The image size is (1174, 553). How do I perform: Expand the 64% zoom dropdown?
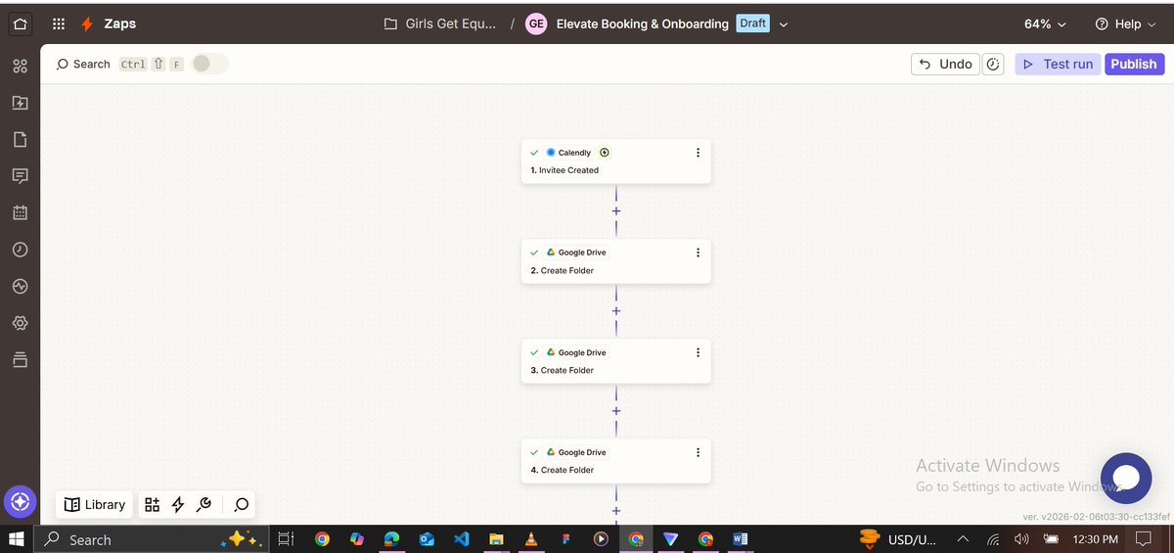[x=1045, y=23]
